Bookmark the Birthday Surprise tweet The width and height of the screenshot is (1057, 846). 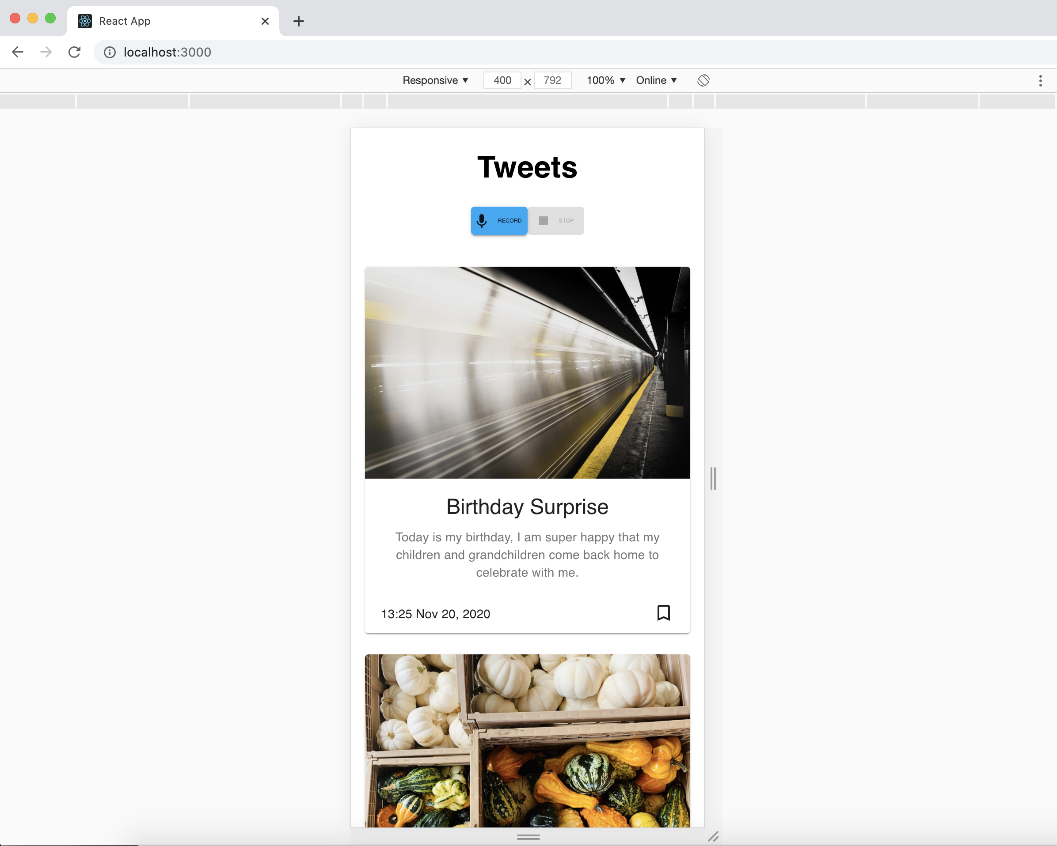(x=663, y=612)
